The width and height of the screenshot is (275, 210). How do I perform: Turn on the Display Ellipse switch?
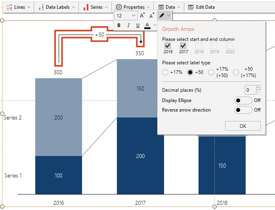coord(243,100)
